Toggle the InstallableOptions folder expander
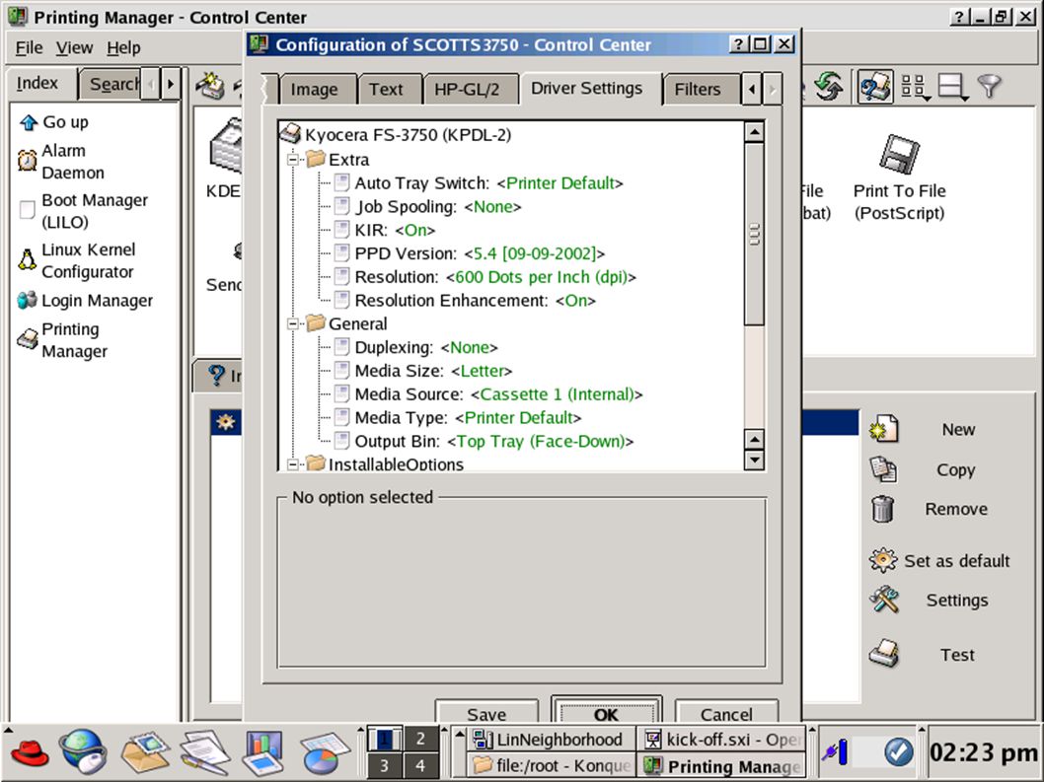Image resolution: width=1044 pixels, height=782 pixels. point(293,463)
